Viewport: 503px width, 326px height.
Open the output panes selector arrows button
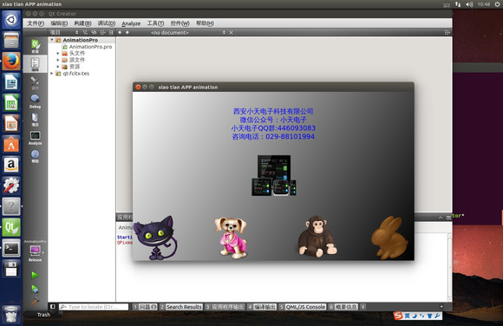363,307
